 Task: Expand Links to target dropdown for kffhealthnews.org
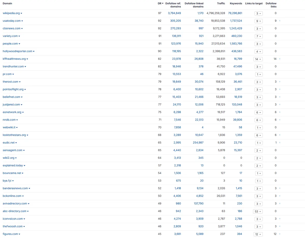coord(258,59)
